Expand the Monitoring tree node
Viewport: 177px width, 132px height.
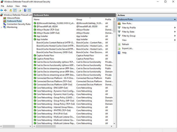pyautogui.click(x=1, y=27)
